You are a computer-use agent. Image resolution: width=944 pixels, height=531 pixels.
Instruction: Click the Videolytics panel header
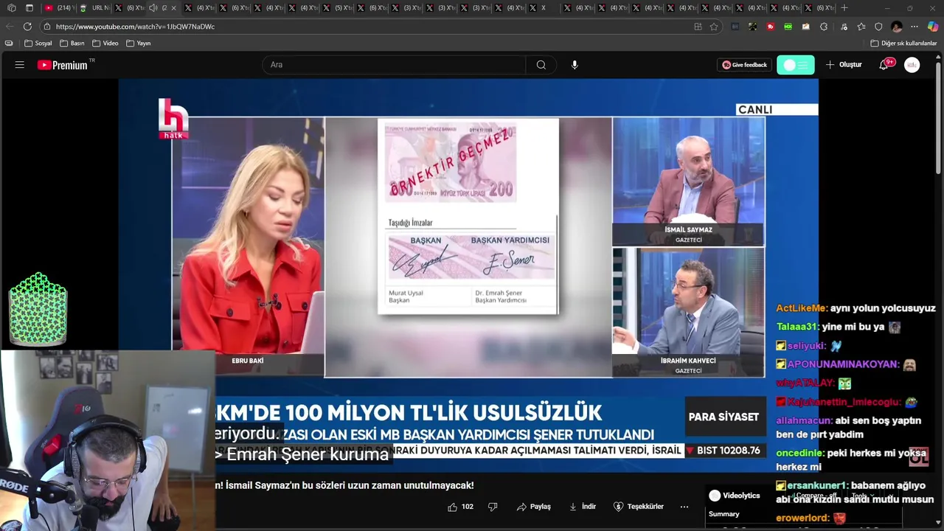point(735,496)
